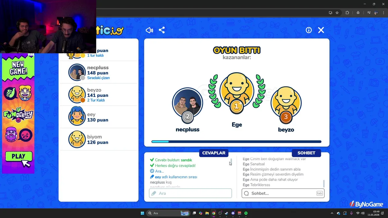Click the chat panel scrollbar
The height and width of the screenshot is (218, 388).
pos(324,183)
